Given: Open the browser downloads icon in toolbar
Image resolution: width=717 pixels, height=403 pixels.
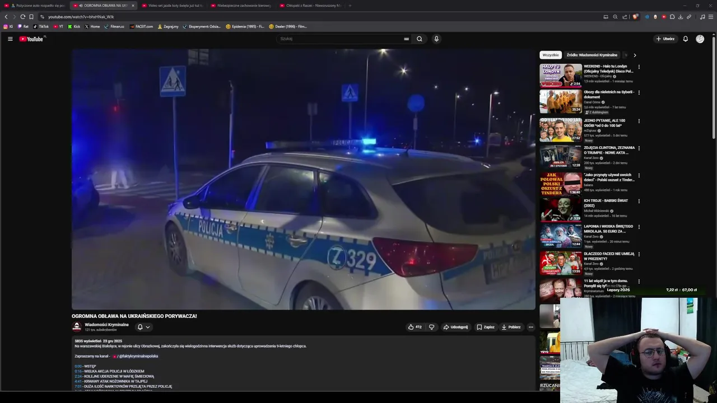Looking at the screenshot, I should 681,17.
